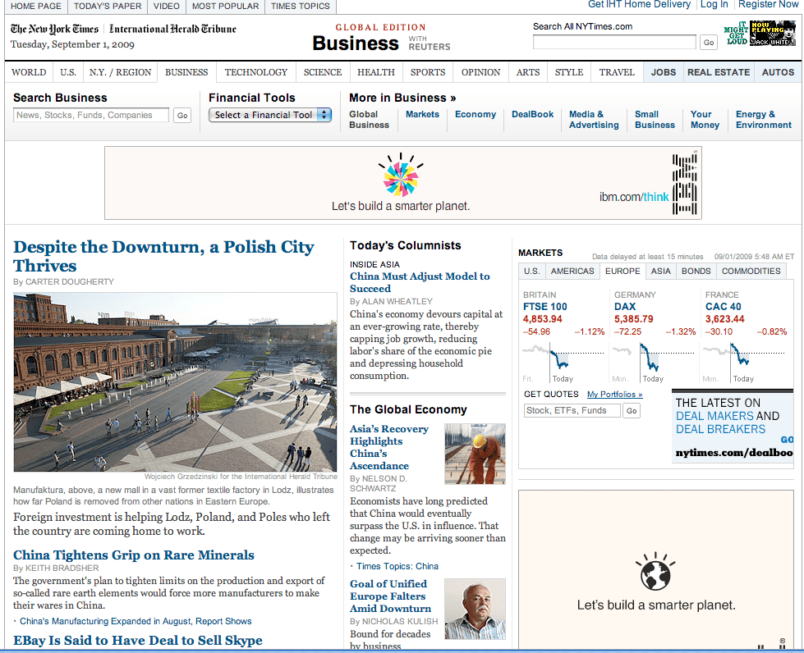Click Go beside the Get Quotes field
Viewport: 804px width, 653px height.
pyautogui.click(x=632, y=411)
